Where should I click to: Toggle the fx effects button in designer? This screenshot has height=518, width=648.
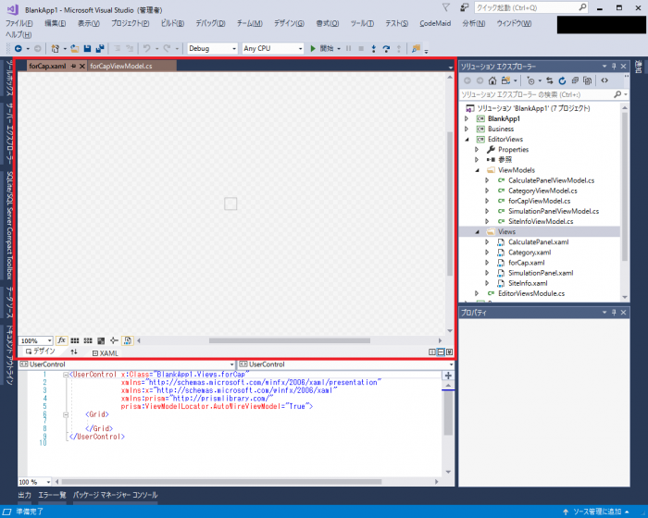pyautogui.click(x=62, y=340)
